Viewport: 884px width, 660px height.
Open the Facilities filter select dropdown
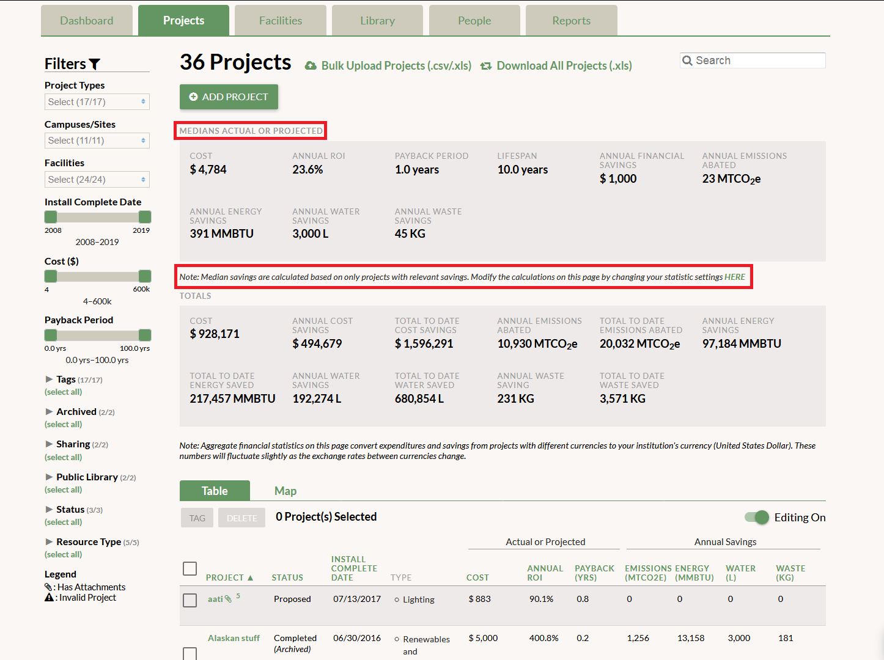click(97, 180)
